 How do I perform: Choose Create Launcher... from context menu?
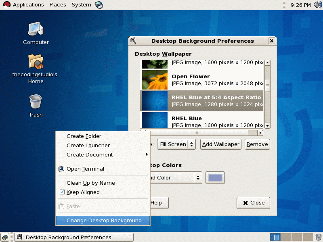103,145
